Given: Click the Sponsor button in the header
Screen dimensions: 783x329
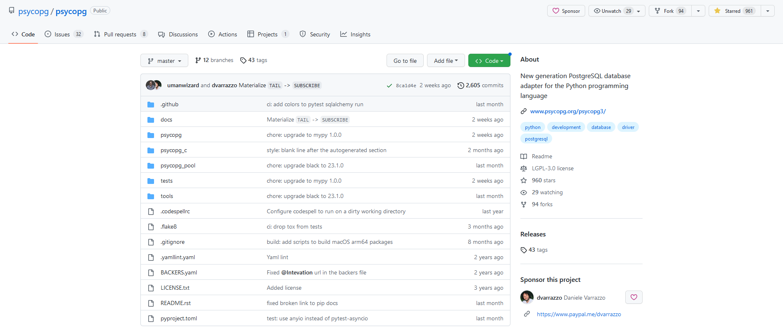Looking at the screenshot, I should tap(566, 11).
